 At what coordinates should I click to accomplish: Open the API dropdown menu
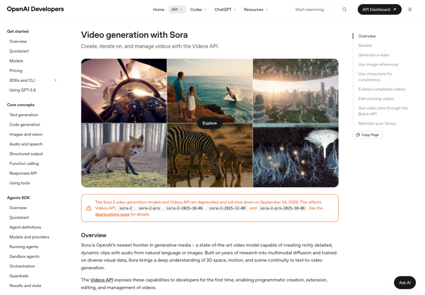[177, 10]
